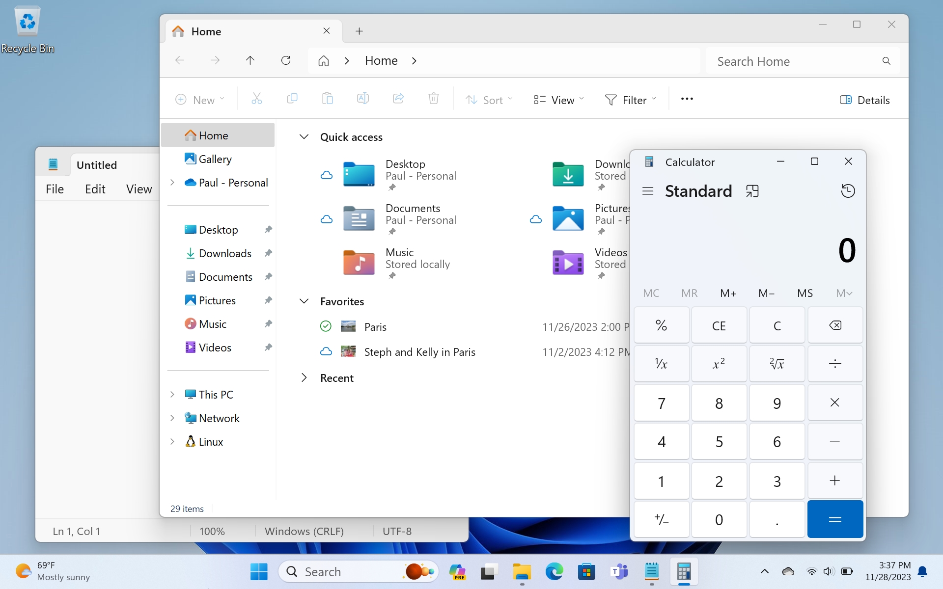Add a new File Explorer tab
Image resolution: width=943 pixels, height=589 pixels.
pos(359,31)
